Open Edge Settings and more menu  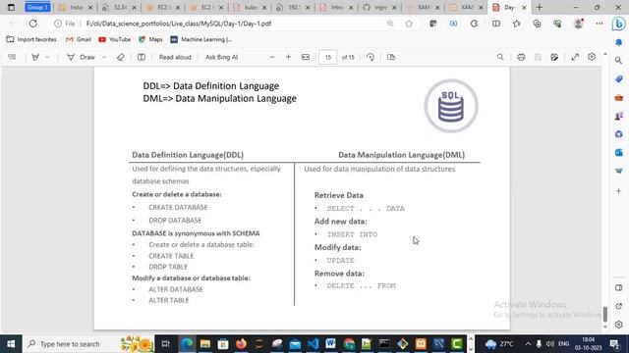[600, 24]
